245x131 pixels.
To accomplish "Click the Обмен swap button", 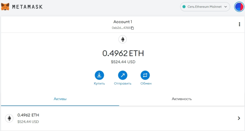I will (x=145, y=75).
